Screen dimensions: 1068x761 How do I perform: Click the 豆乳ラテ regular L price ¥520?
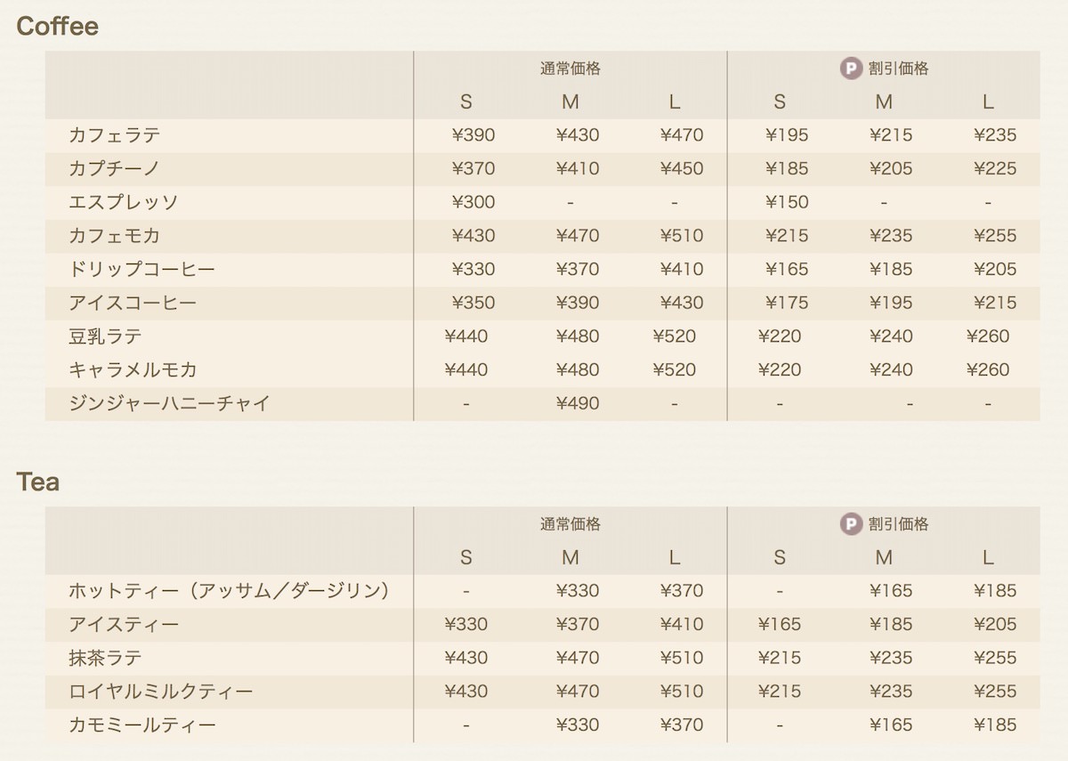tap(675, 336)
